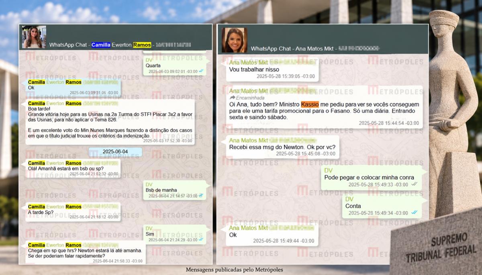482x275 pixels.
Task: Select Camilla's message 'A tarde Sp?'
Action: click(x=74, y=212)
